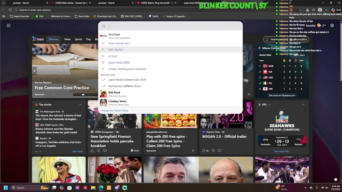Screen dimensions: 342x192
Task: Open page settings gear icon
Action: click(332, 26)
